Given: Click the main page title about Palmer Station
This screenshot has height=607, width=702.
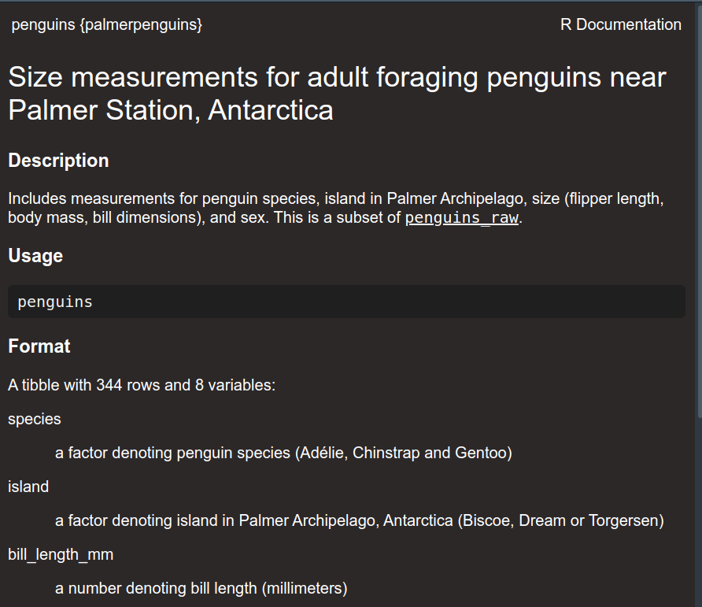Looking at the screenshot, I should (337, 94).
